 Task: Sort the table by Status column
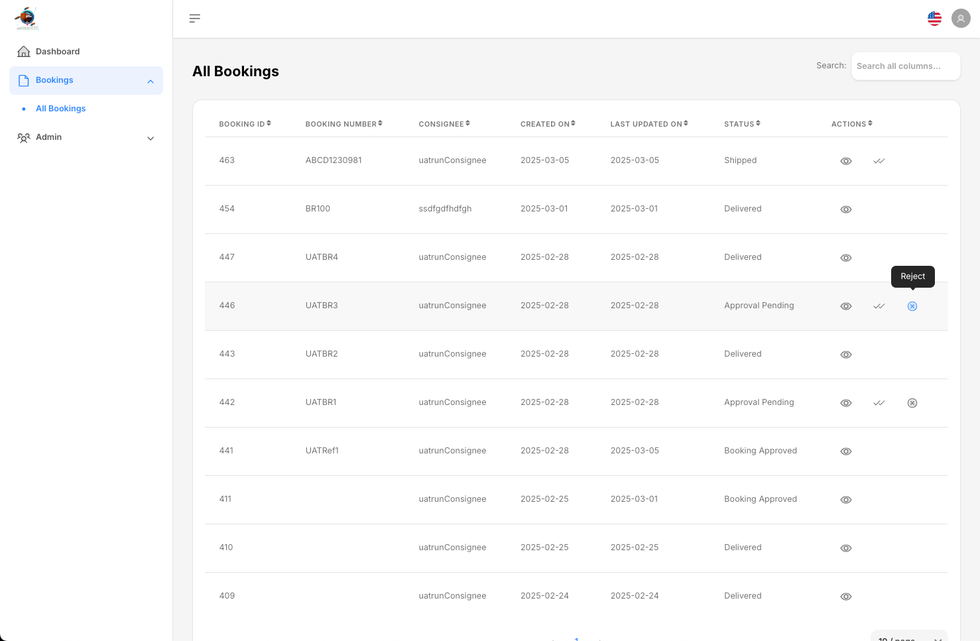pyautogui.click(x=742, y=124)
